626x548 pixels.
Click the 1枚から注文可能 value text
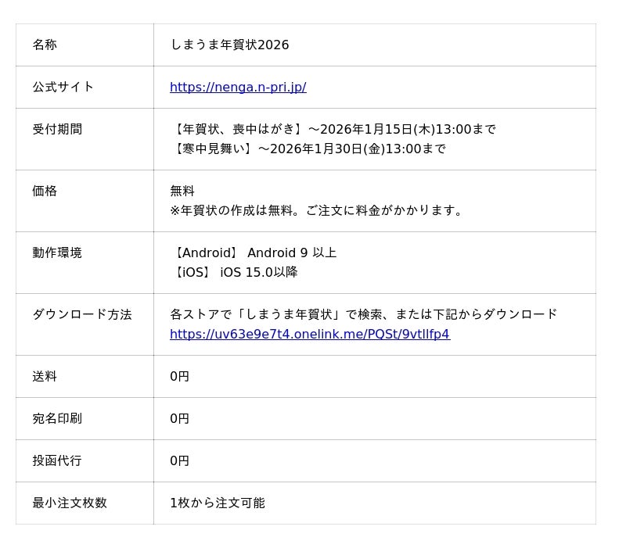tap(218, 503)
